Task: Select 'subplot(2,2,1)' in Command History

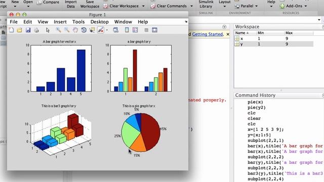Action: [x=265, y=141]
